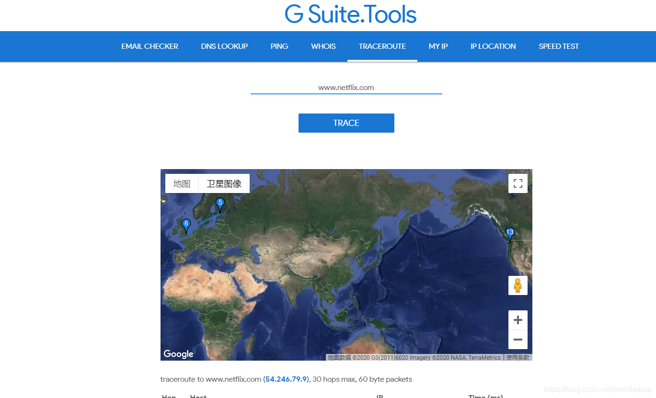The height and width of the screenshot is (398, 656).
Task: Open IP link 54.246.79.9
Action: pos(286,379)
